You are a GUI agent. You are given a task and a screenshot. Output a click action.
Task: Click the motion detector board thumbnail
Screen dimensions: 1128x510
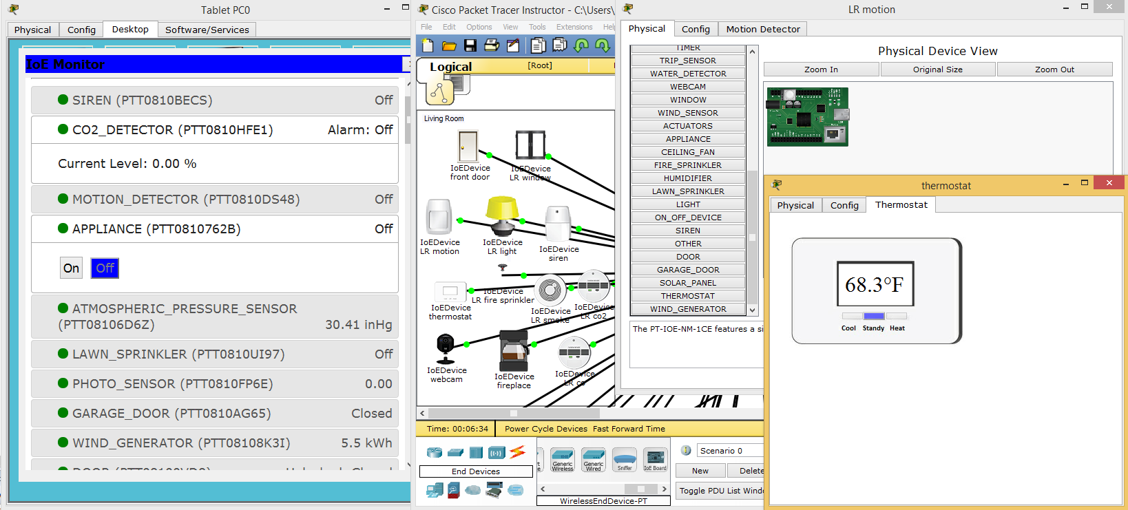[808, 116]
